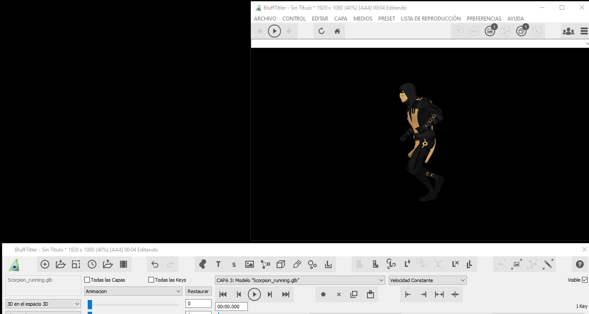
Task: Open the ARCHIVO menu
Action: [x=265, y=19]
